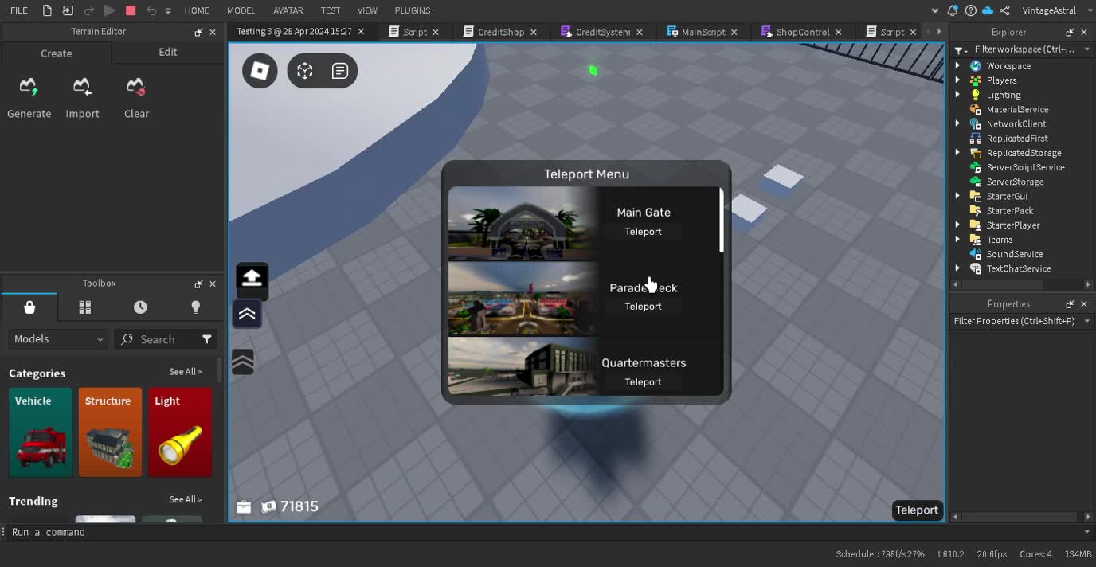Expand the NetworkClient tree node

click(x=957, y=123)
